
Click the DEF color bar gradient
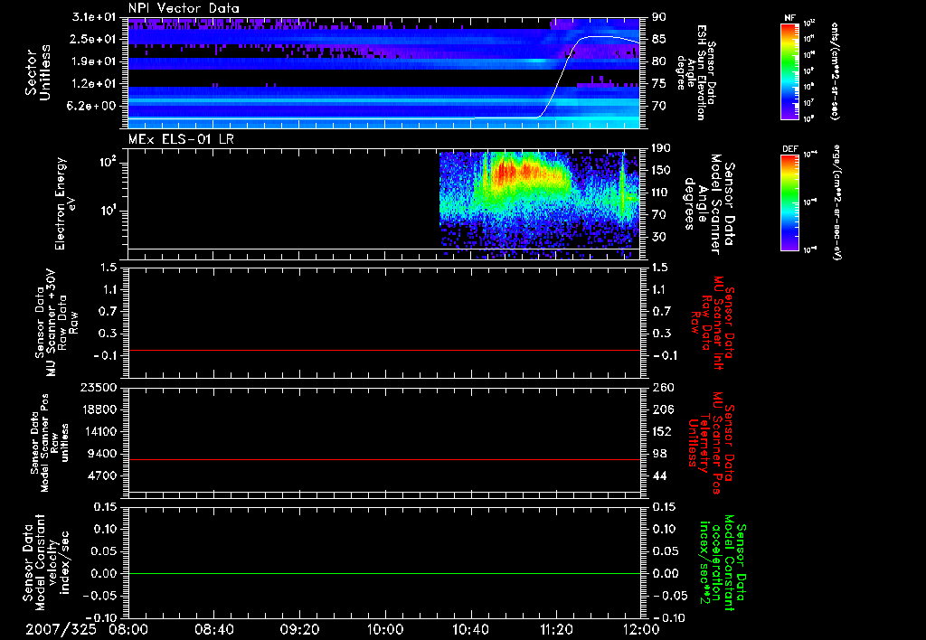(x=790, y=202)
